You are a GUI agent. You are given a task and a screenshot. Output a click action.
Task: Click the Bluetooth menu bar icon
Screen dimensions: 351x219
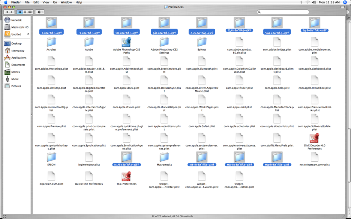[301, 2]
